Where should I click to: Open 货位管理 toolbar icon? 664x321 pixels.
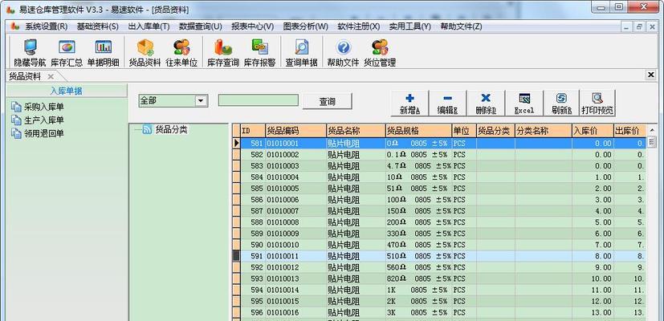tap(380, 52)
